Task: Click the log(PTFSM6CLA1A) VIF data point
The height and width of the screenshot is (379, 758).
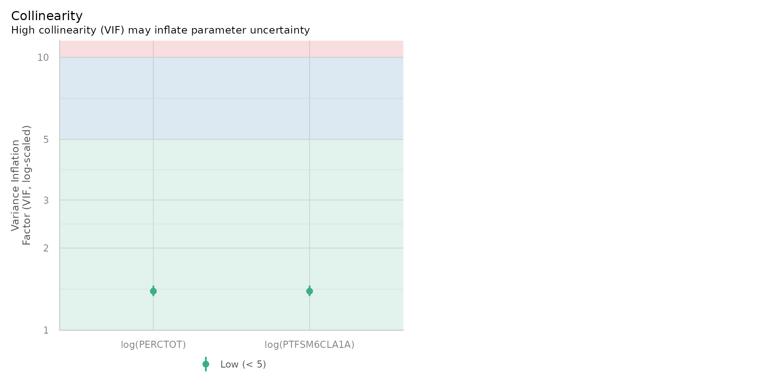Action: pyautogui.click(x=310, y=291)
